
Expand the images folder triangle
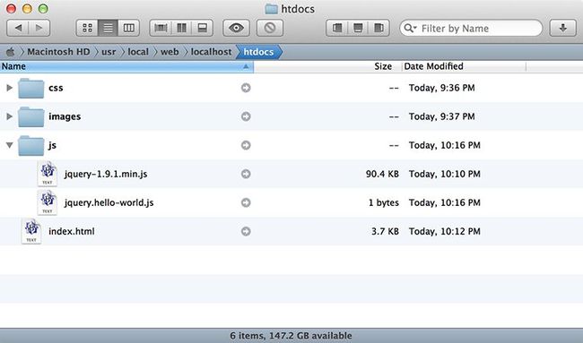pyautogui.click(x=10, y=116)
